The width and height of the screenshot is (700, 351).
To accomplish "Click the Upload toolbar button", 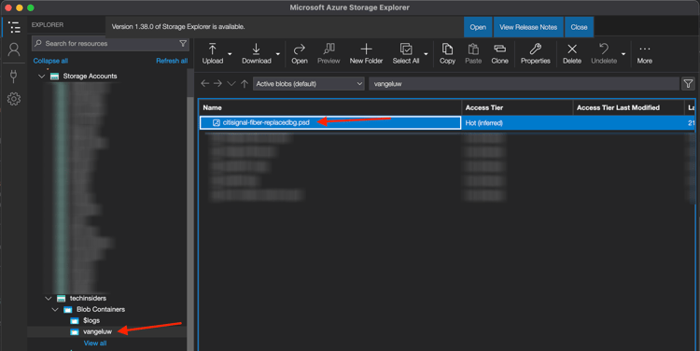I will click(x=213, y=54).
